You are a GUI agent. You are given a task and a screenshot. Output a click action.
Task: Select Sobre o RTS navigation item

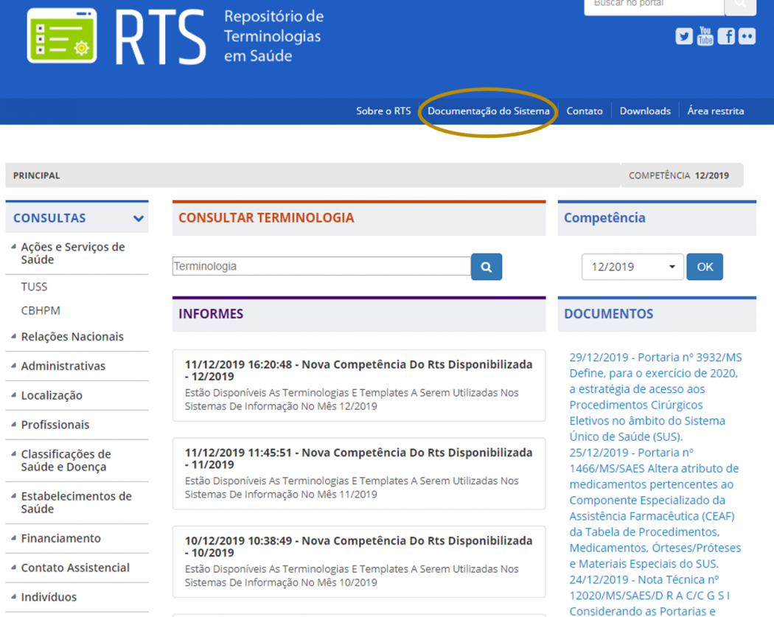click(x=383, y=111)
